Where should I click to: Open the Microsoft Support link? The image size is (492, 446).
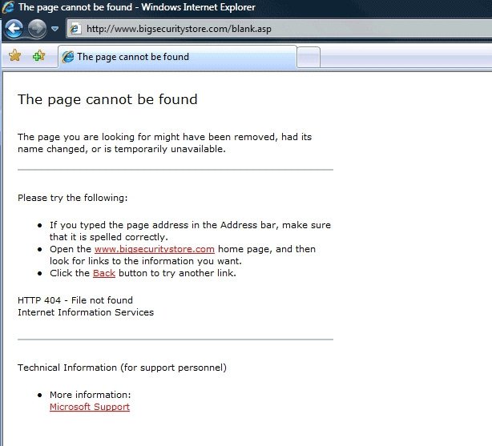(90, 407)
